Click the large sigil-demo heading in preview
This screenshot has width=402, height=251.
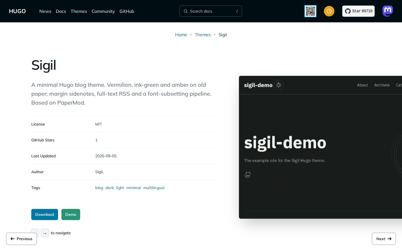click(x=285, y=143)
